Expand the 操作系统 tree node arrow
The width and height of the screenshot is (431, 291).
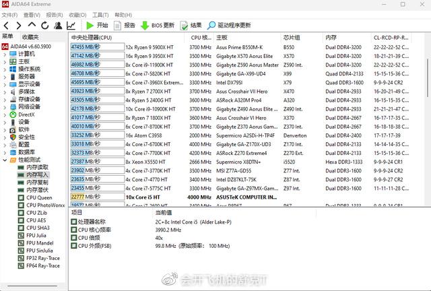point(5,69)
